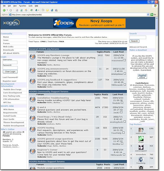The image size is (164, 171).
Task: Click the green Back toolbar button
Action: tap(4, 10)
